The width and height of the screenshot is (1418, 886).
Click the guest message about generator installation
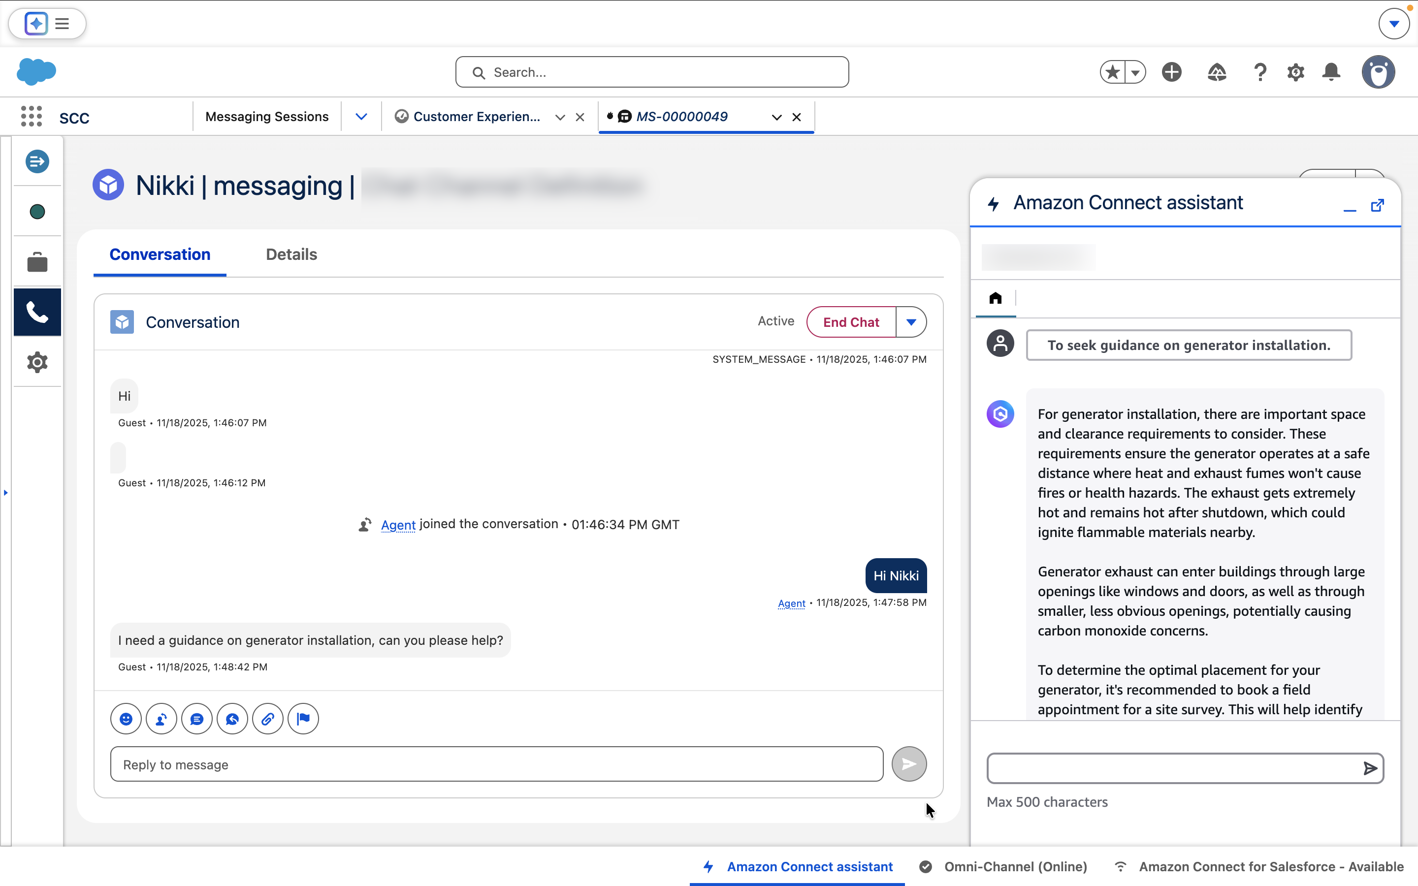[x=311, y=640]
